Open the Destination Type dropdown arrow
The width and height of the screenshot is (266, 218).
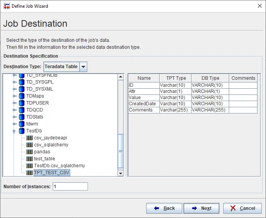pyautogui.click(x=83, y=67)
